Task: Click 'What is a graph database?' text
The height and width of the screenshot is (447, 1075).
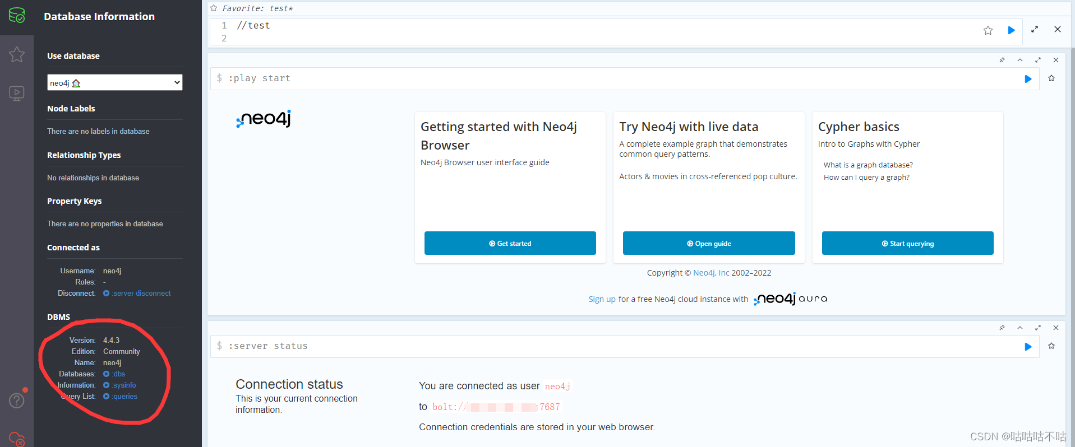Action: pyautogui.click(x=868, y=165)
